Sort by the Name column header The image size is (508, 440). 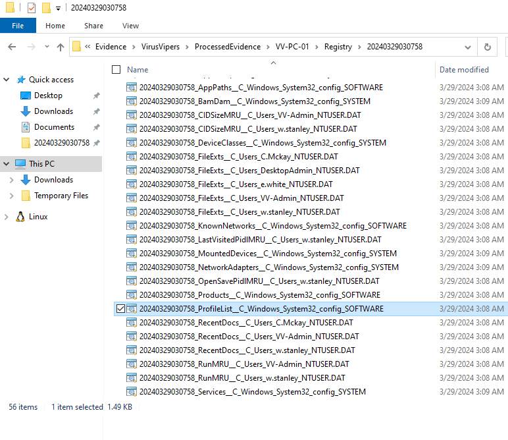138,70
